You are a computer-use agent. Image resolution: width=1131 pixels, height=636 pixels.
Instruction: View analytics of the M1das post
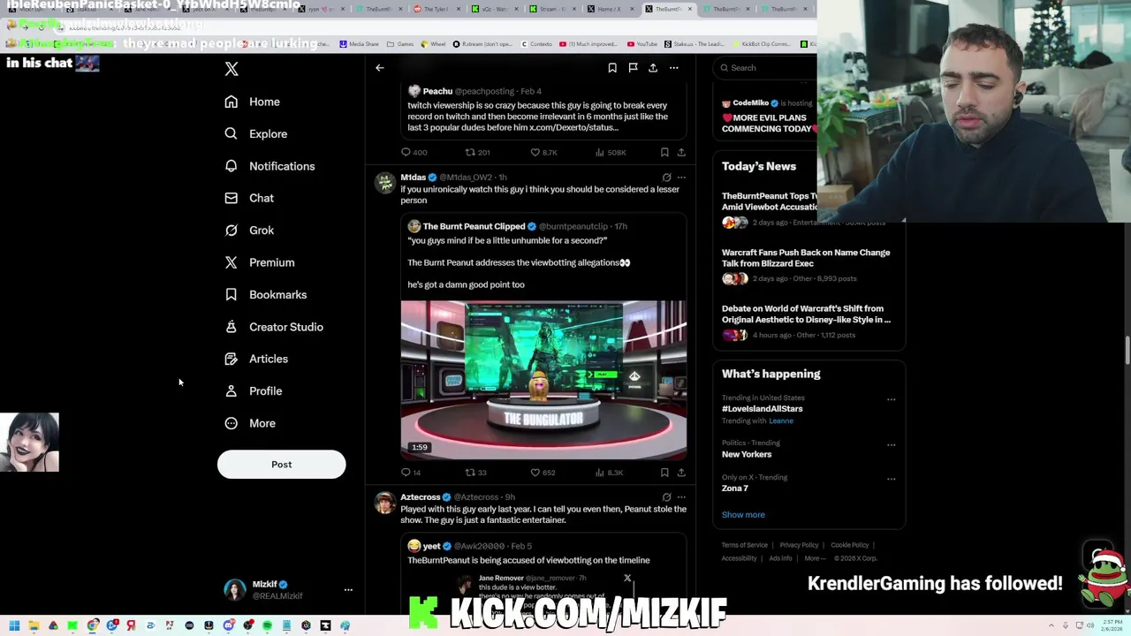(x=610, y=473)
